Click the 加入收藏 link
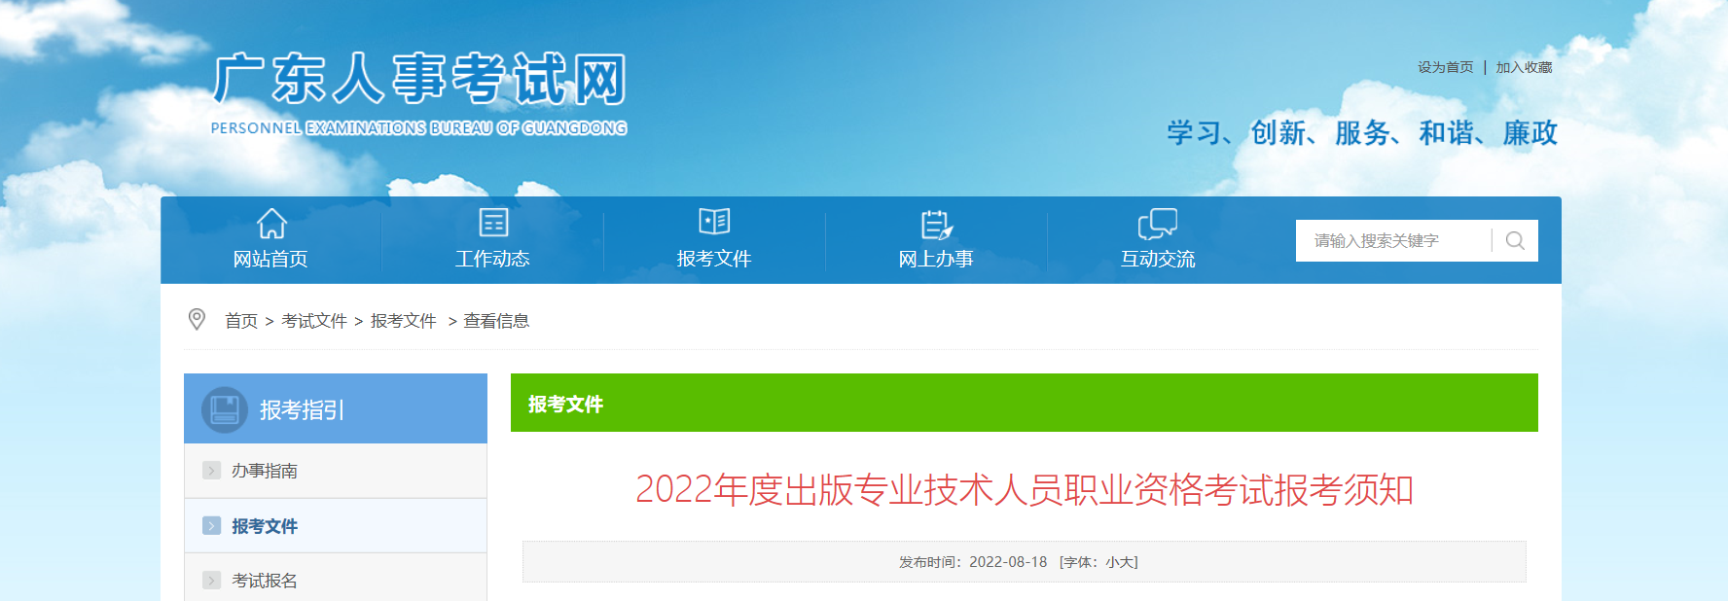Viewport: 1728px width, 601px height. pos(1524,67)
